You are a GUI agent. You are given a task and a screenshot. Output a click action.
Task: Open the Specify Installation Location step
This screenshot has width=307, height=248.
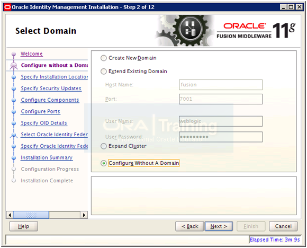[x=55, y=77]
